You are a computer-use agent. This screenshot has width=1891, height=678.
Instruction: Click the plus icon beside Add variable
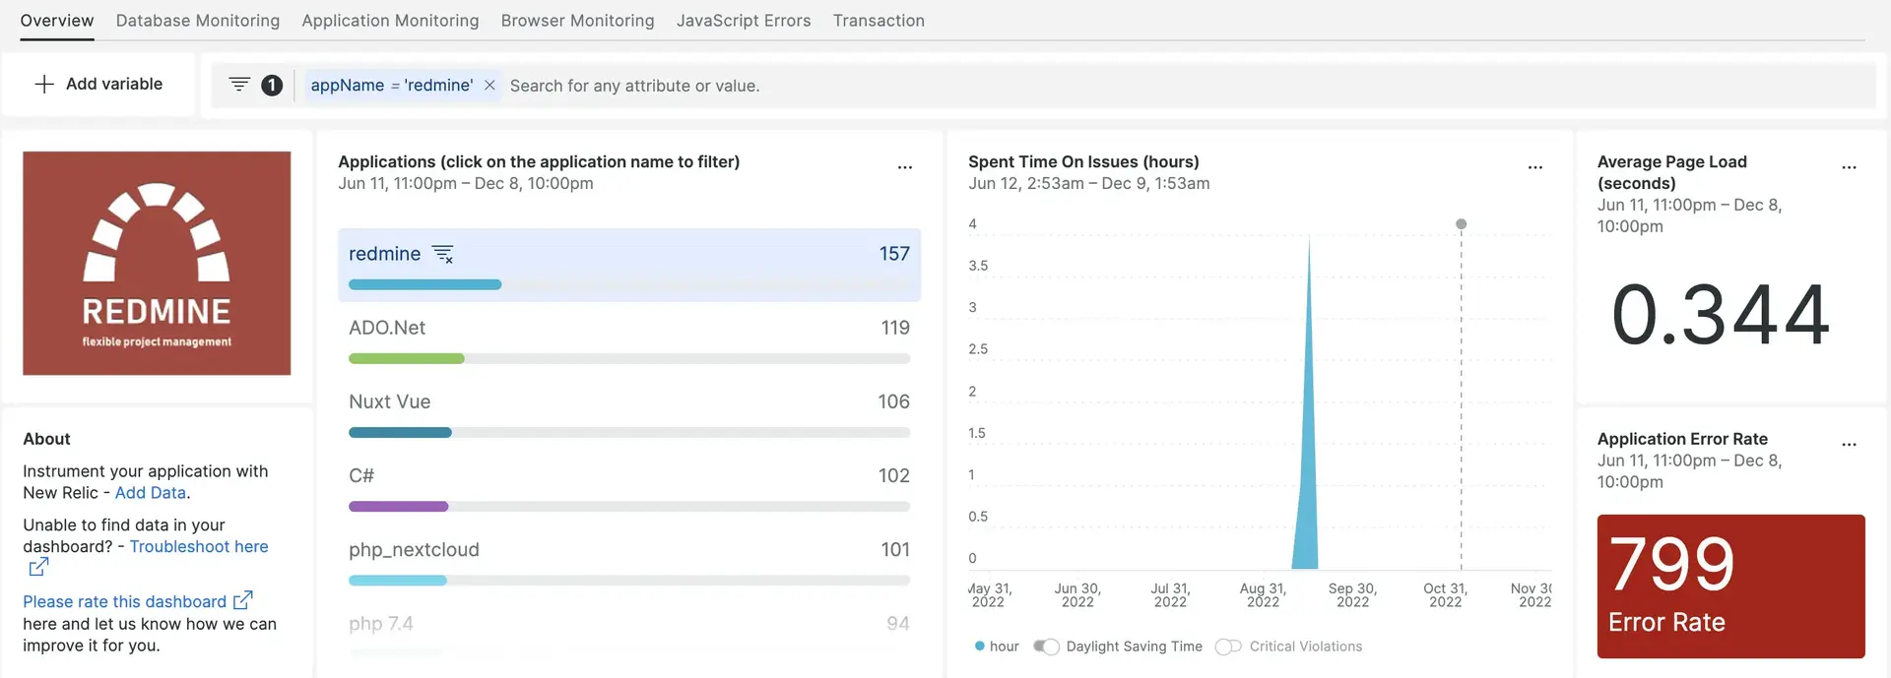tap(44, 85)
